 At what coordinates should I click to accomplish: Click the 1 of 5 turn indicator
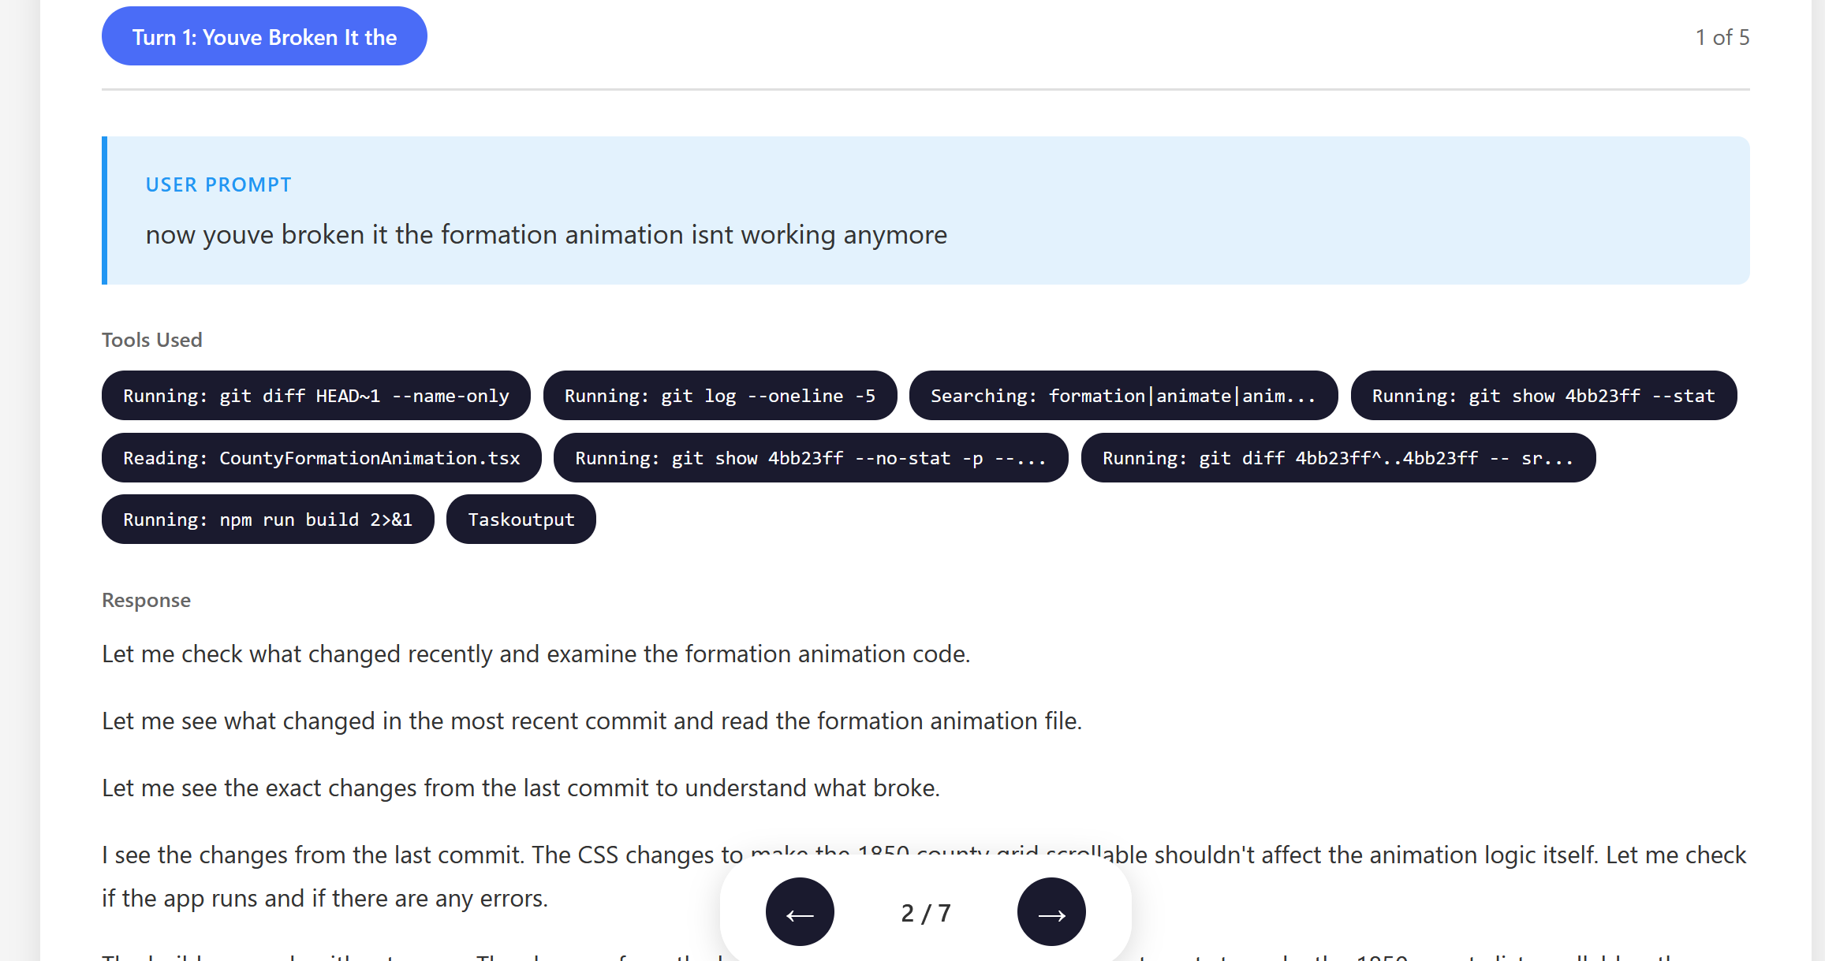pyautogui.click(x=1722, y=37)
